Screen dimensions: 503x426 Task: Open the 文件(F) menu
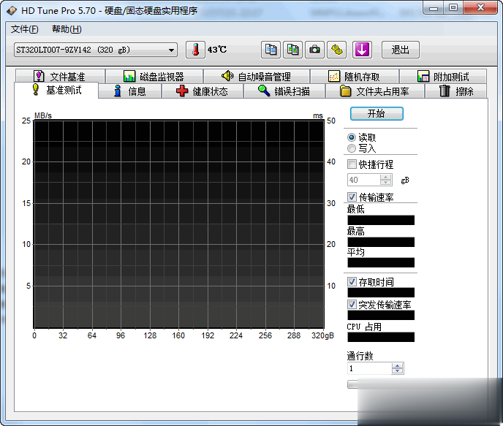coord(24,29)
